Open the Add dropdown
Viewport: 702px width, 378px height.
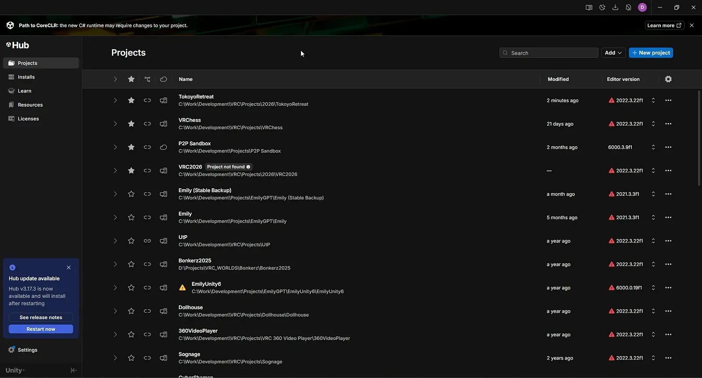click(613, 53)
